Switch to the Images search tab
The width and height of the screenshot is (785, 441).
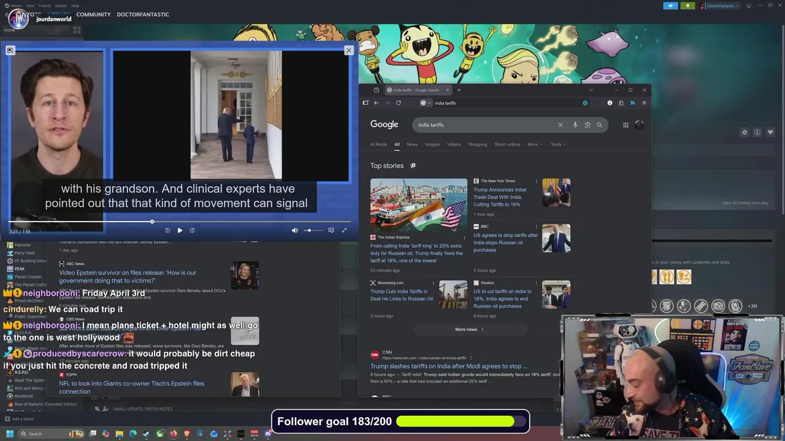tap(432, 145)
